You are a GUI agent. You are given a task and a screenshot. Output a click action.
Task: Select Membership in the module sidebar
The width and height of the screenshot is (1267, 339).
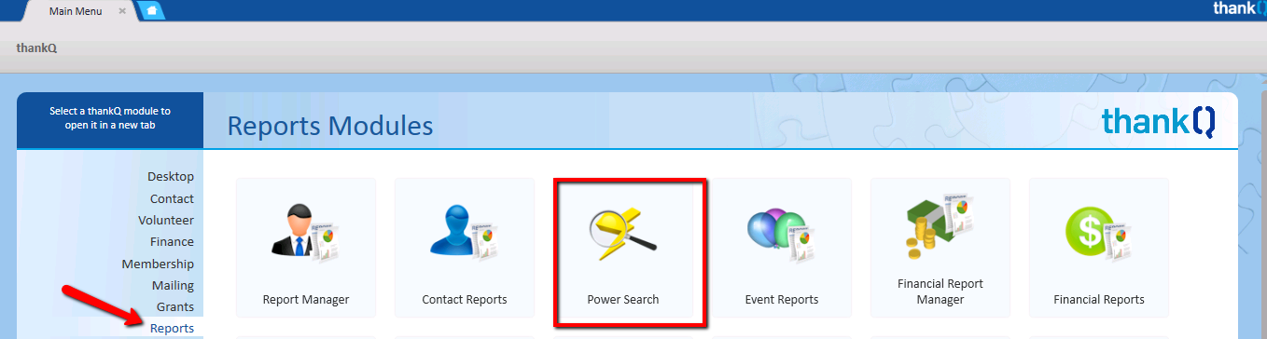tap(158, 264)
